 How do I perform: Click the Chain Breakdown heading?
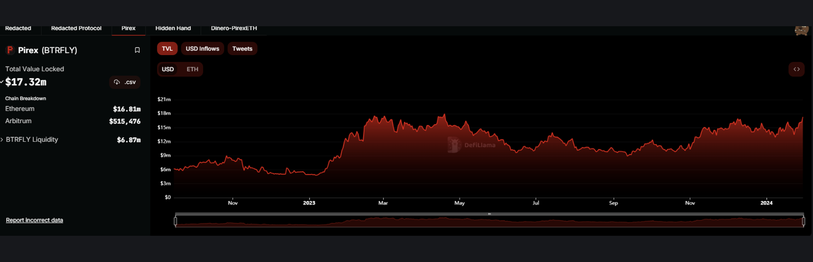pyautogui.click(x=26, y=98)
